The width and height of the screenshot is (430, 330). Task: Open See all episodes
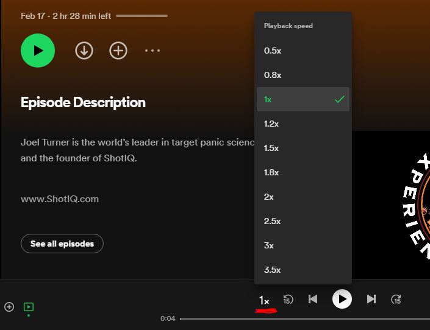[62, 244]
